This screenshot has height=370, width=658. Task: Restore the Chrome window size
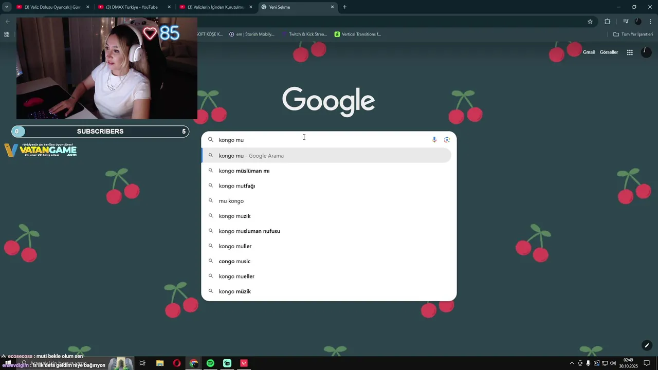[x=634, y=7]
